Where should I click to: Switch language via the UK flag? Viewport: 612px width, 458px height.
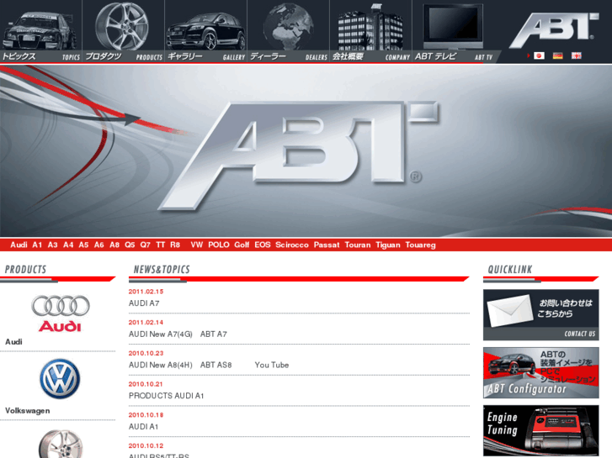click(577, 55)
